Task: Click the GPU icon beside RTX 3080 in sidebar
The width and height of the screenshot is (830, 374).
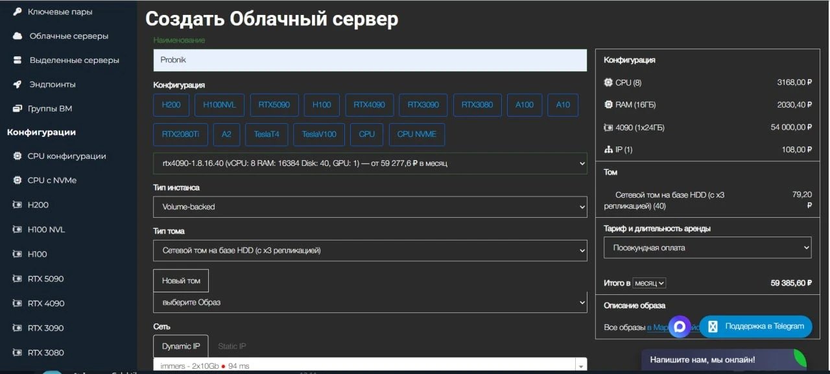Action: (x=18, y=353)
